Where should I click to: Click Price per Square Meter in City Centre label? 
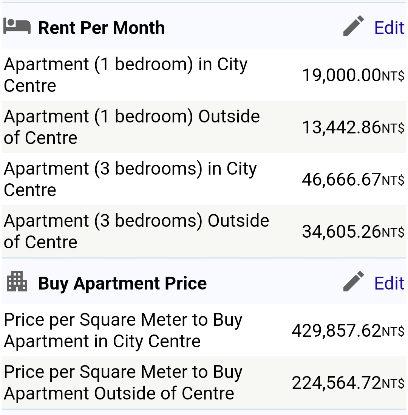coord(123,331)
